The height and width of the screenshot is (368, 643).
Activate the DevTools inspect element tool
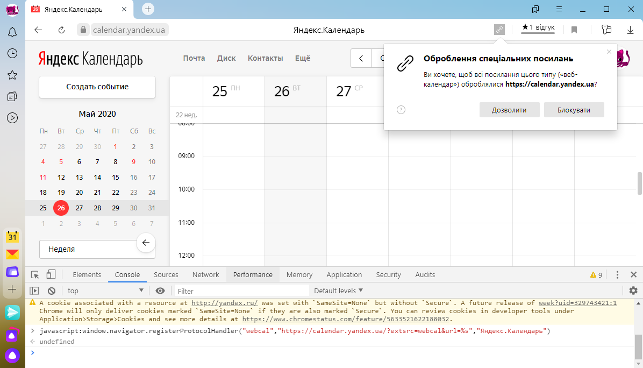coord(35,275)
